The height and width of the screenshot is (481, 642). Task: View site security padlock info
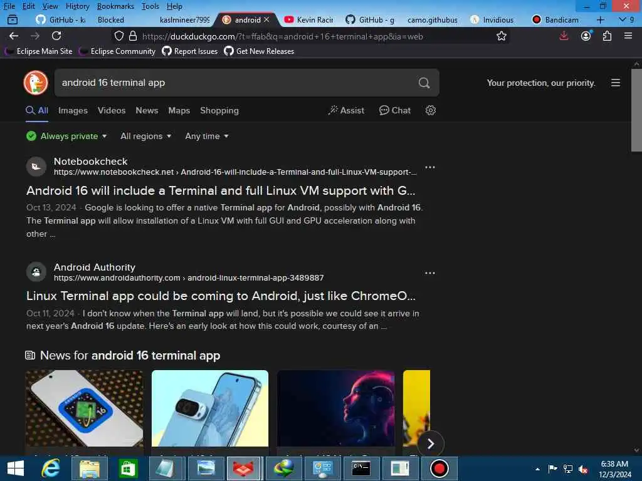point(133,36)
